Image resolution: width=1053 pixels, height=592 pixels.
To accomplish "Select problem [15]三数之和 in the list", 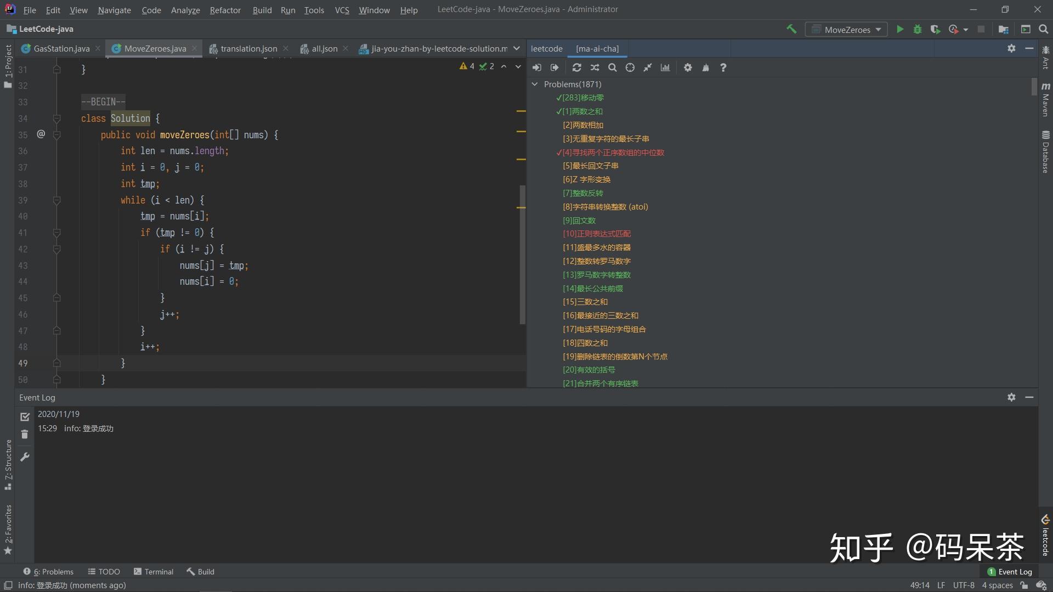I will coord(585,302).
